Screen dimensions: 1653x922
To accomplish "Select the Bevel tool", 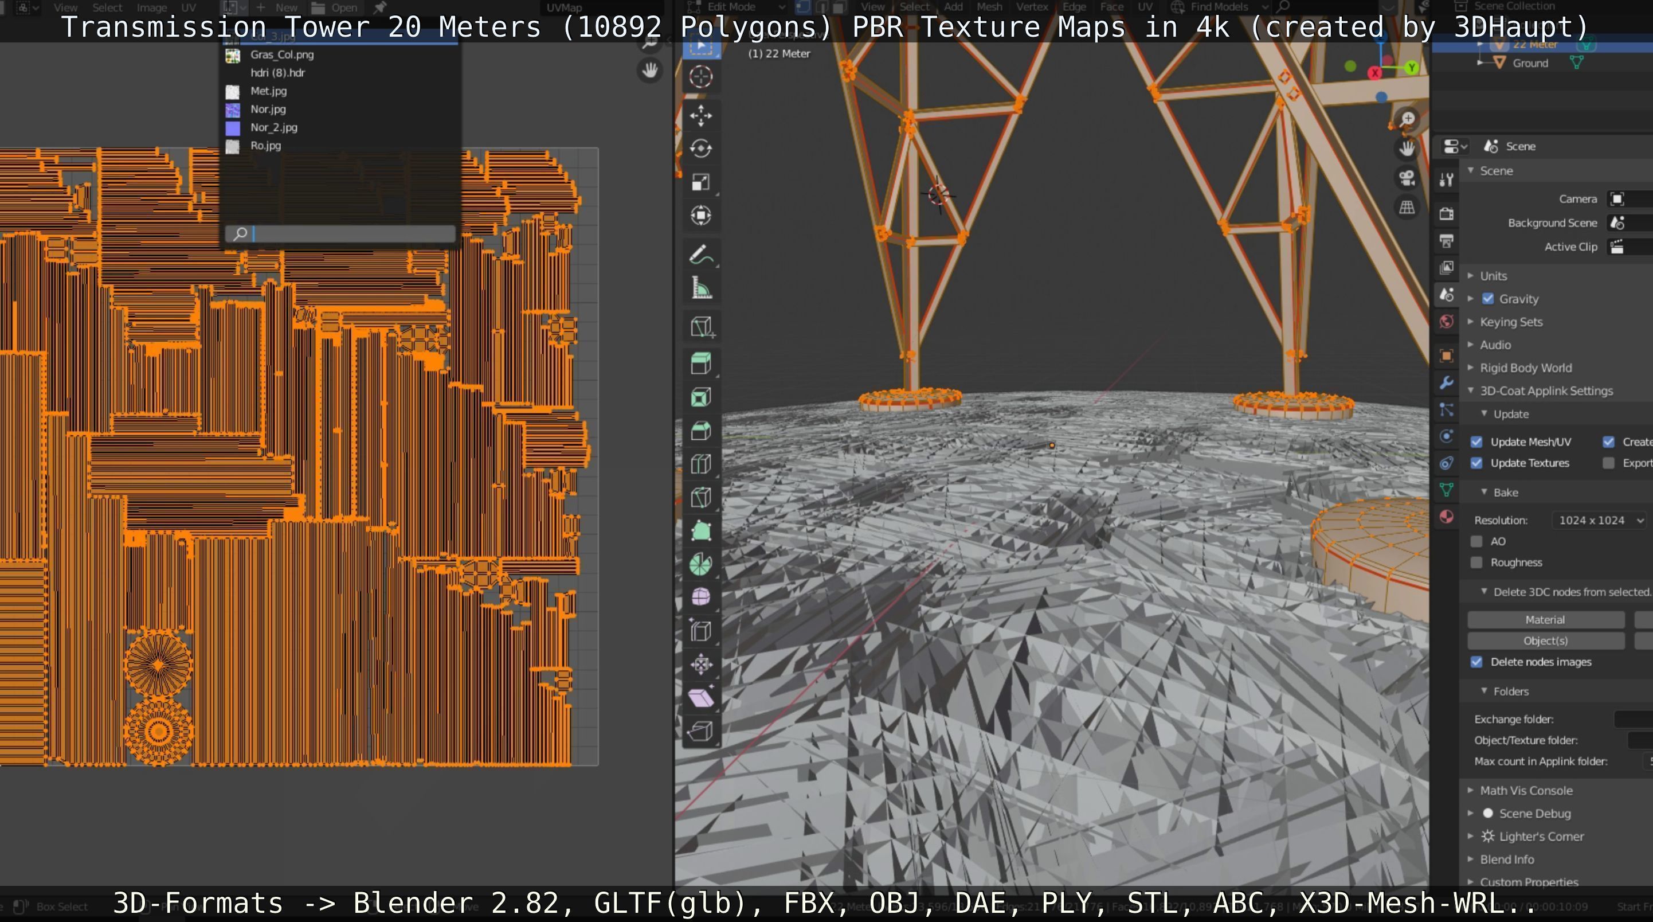I will 700,431.
